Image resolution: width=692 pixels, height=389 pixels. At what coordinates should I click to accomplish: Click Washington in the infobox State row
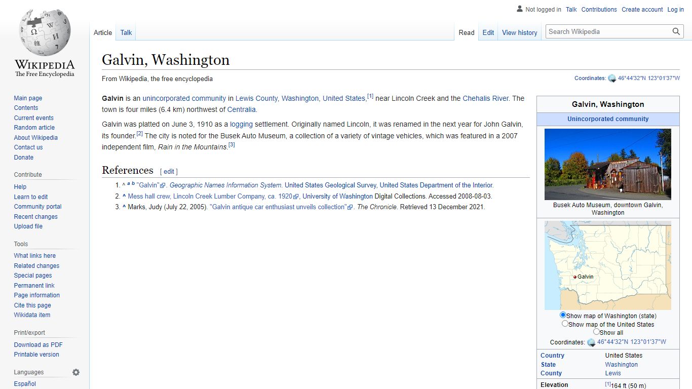(621, 365)
